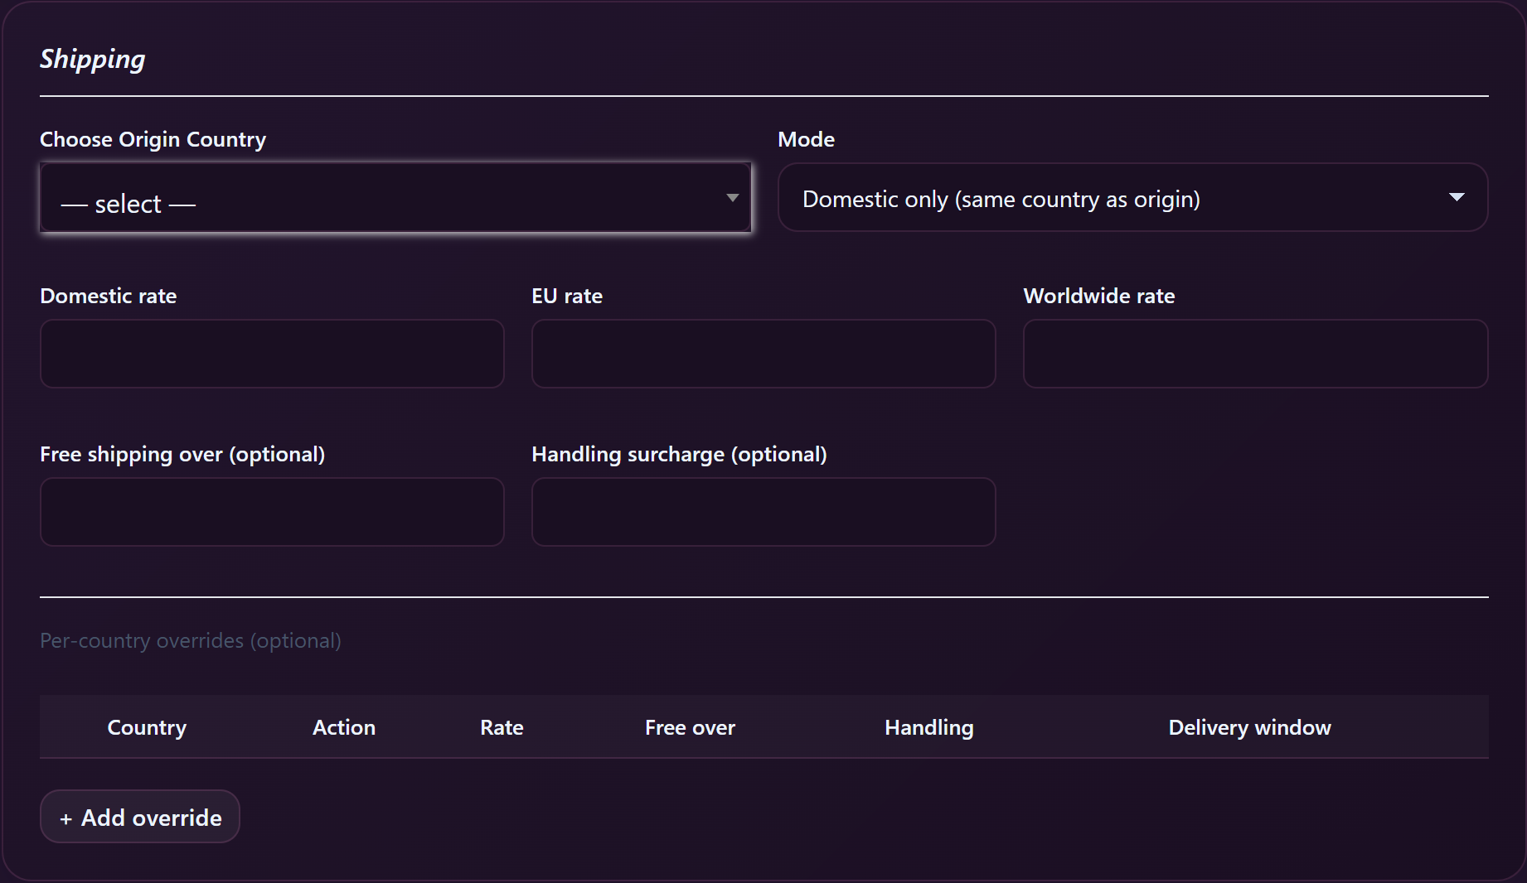Screen dimensions: 1527x883
Task: Click the Country column header
Action: pyautogui.click(x=147, y=727)
